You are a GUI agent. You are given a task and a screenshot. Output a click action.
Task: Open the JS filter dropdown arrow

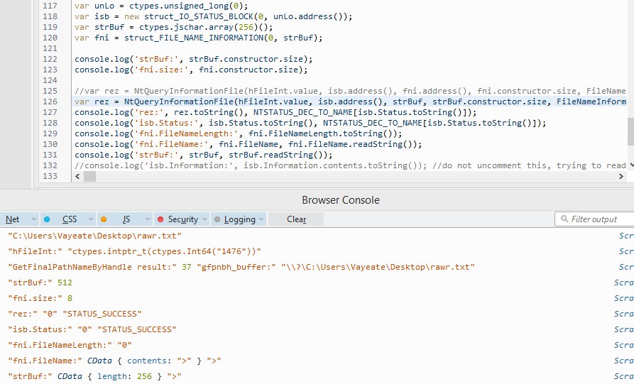148,219
